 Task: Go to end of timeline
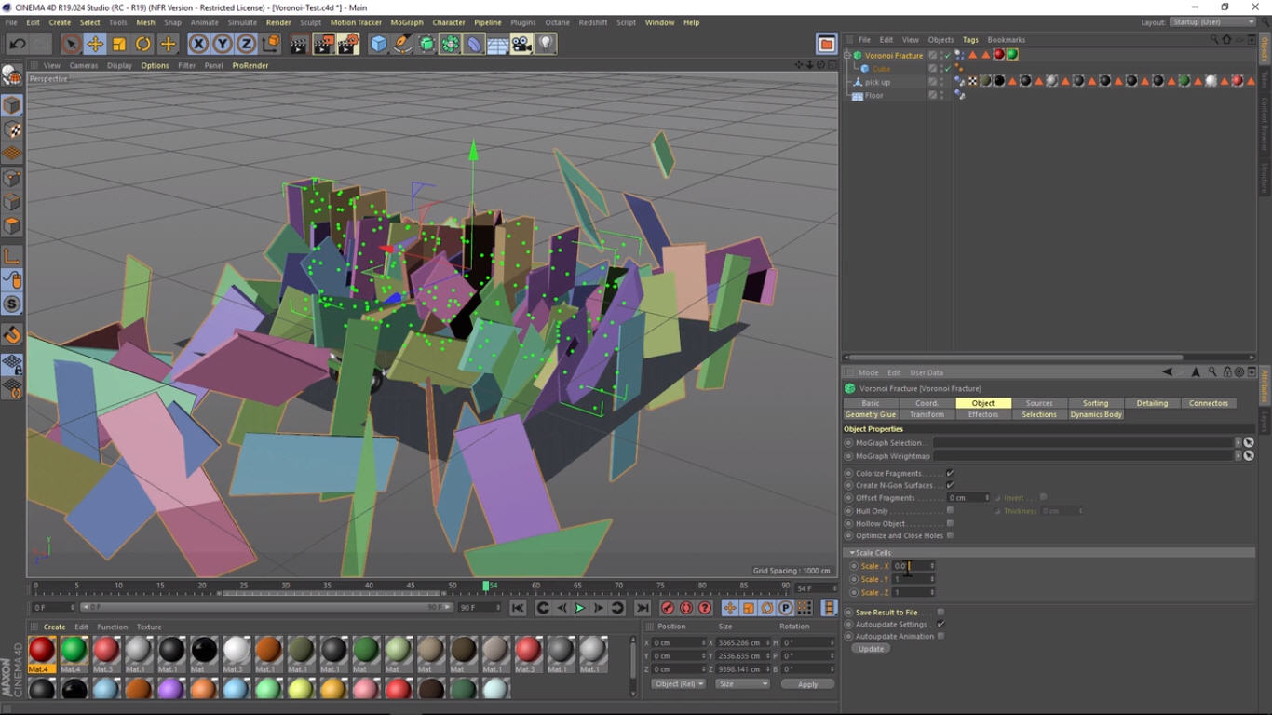(x=643, y=608)
